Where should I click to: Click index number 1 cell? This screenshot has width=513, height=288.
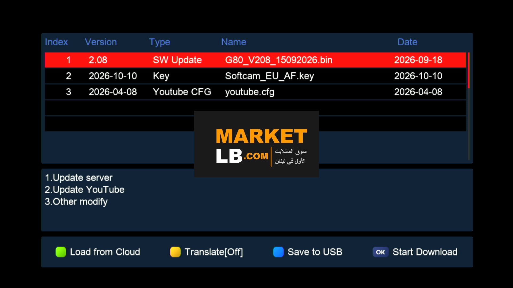pyautogui.click(x=68, y=60)
